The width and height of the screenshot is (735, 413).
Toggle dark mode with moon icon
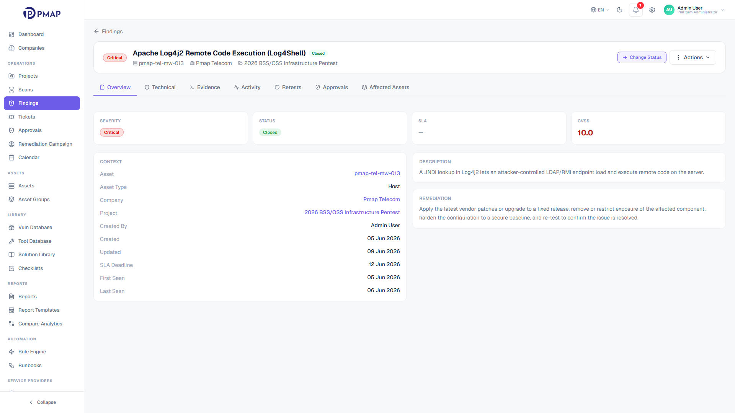tap(620, 10)
